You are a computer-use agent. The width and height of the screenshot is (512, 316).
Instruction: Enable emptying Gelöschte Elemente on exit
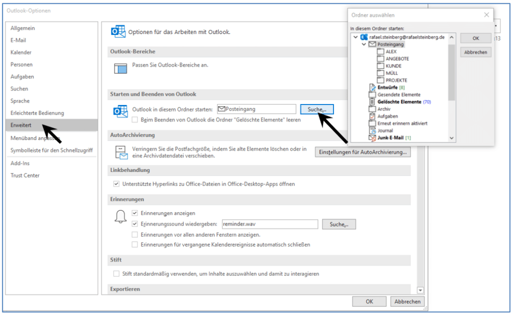(134, 120)
